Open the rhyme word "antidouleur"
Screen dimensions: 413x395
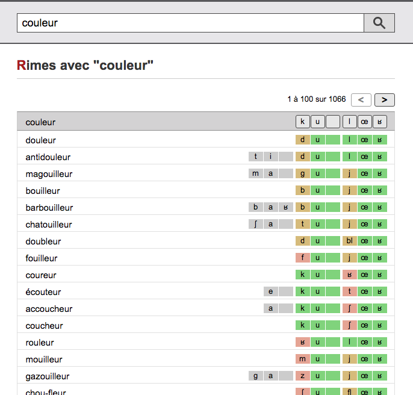pos(48,157)
